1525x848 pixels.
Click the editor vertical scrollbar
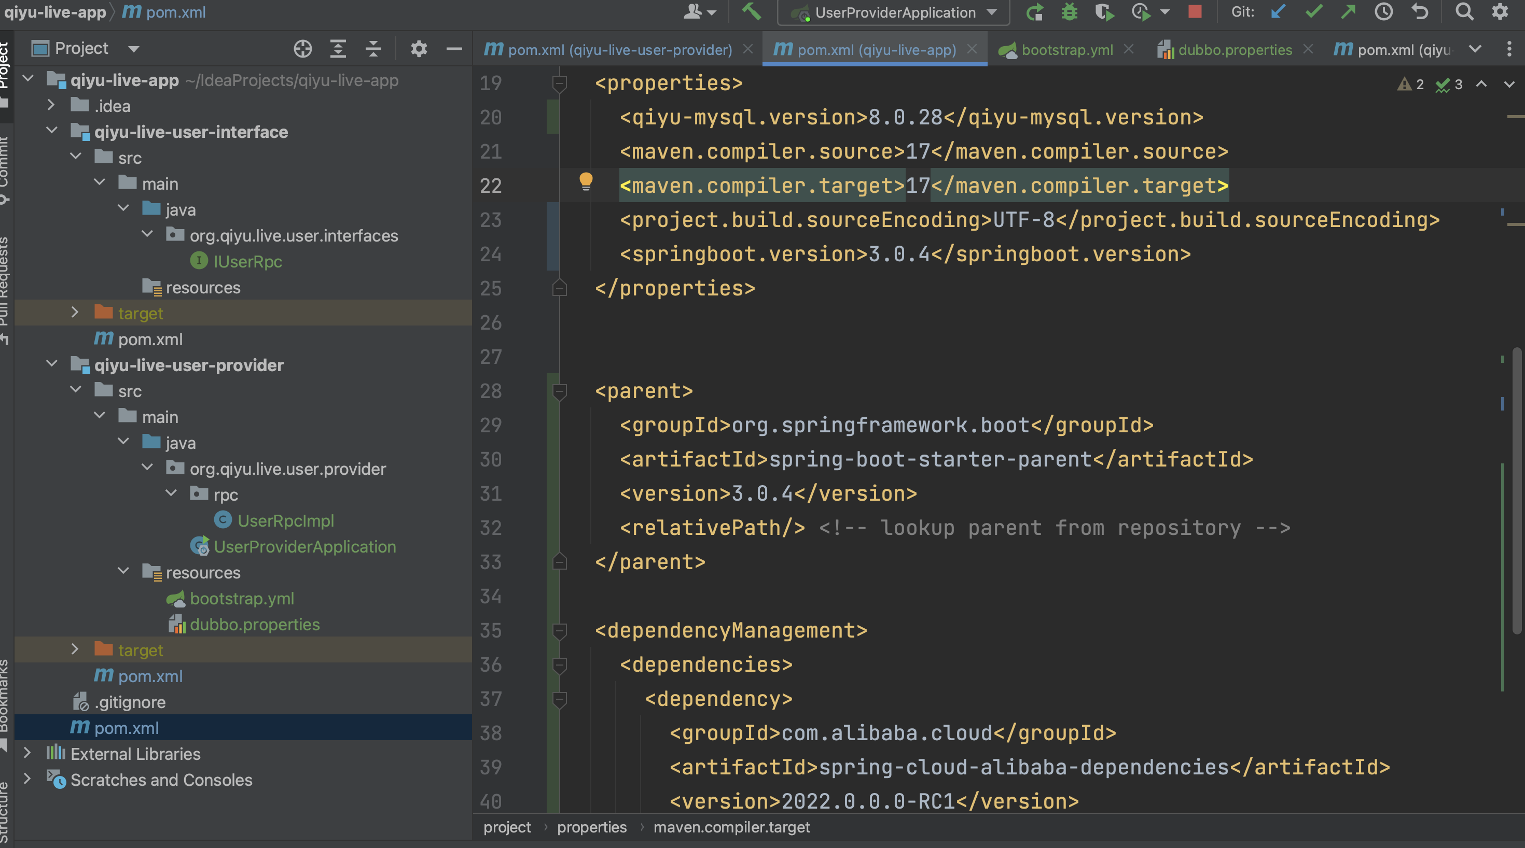tap(1517, 491)
